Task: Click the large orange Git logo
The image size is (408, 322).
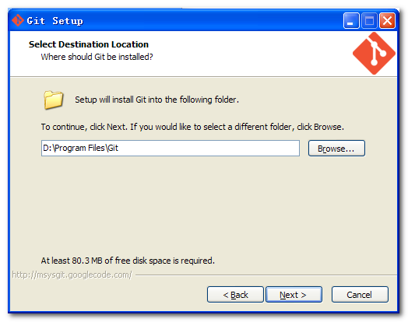Action: coord(374,53)
